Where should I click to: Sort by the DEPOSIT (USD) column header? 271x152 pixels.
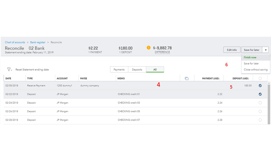pos(240,78)
